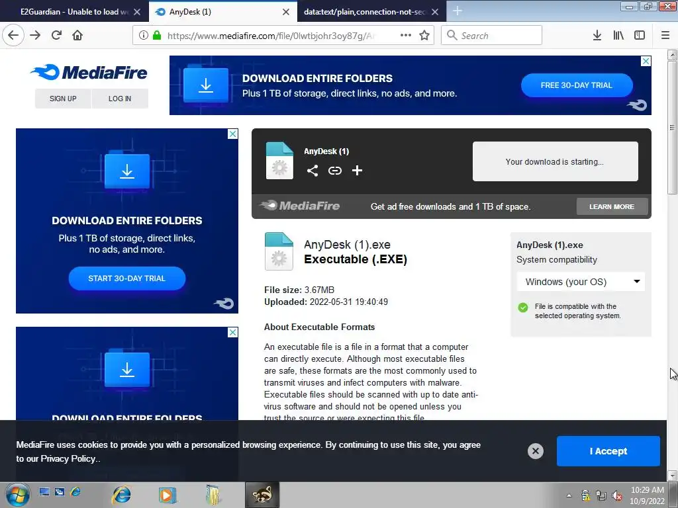
Task: Click the LEARN MORE button
Action: point(612,206)
